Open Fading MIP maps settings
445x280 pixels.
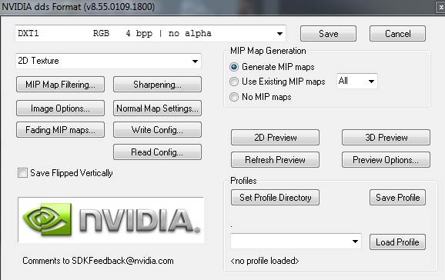pos(61,130)
